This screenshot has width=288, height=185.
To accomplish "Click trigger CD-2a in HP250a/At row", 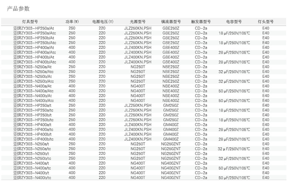I will point(201,28).
